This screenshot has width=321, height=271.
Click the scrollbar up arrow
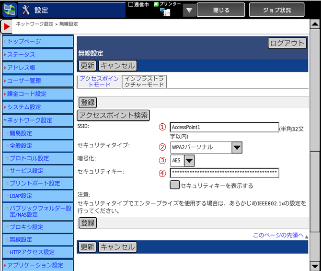tap(315, 24)
